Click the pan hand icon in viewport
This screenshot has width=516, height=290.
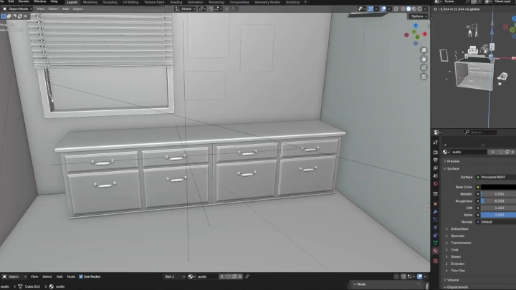pos(424,58)
